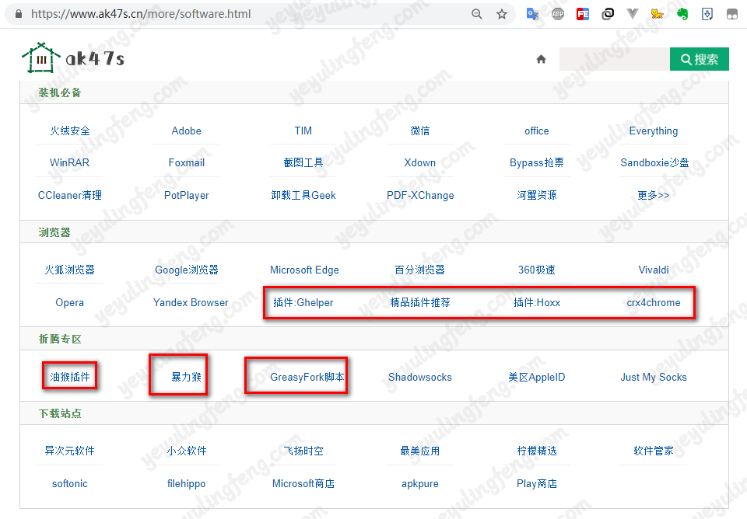Open the 小众软件 link

pyautogui.click(x=186, y=451)
